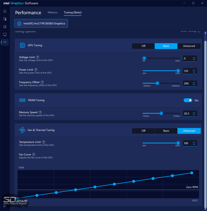The height and width of the screenshot is (211, 207).
Task: Show help for Temperature Limit
Action: [44, 142]
